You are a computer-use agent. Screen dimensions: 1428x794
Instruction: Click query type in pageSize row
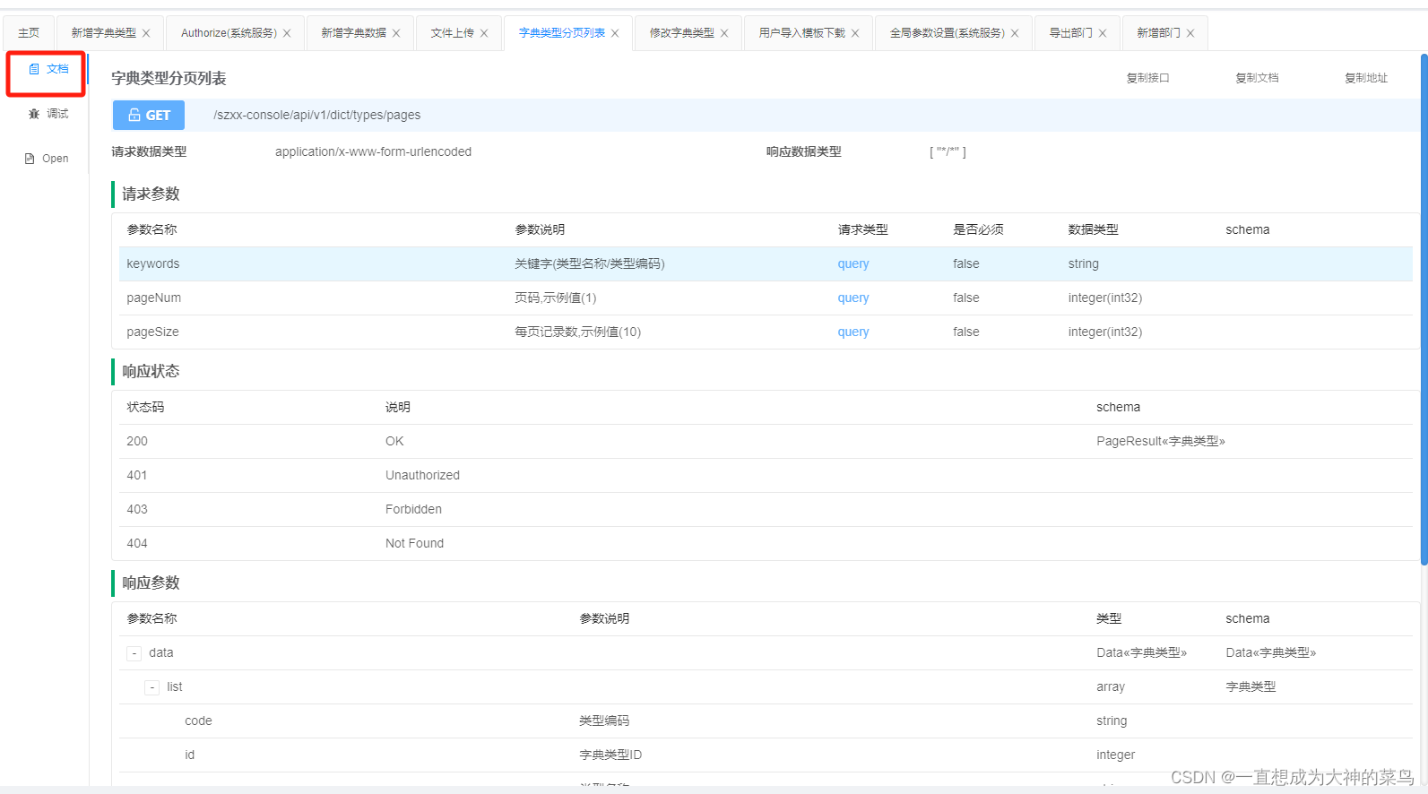853,332
